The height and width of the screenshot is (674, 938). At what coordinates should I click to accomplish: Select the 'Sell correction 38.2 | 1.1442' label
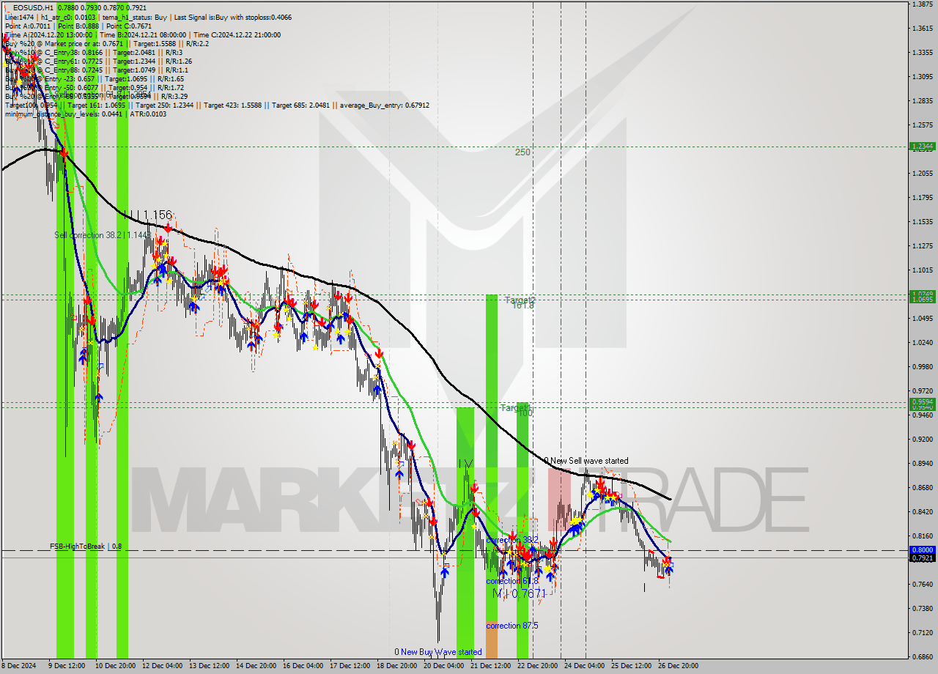tap(102, 235)
